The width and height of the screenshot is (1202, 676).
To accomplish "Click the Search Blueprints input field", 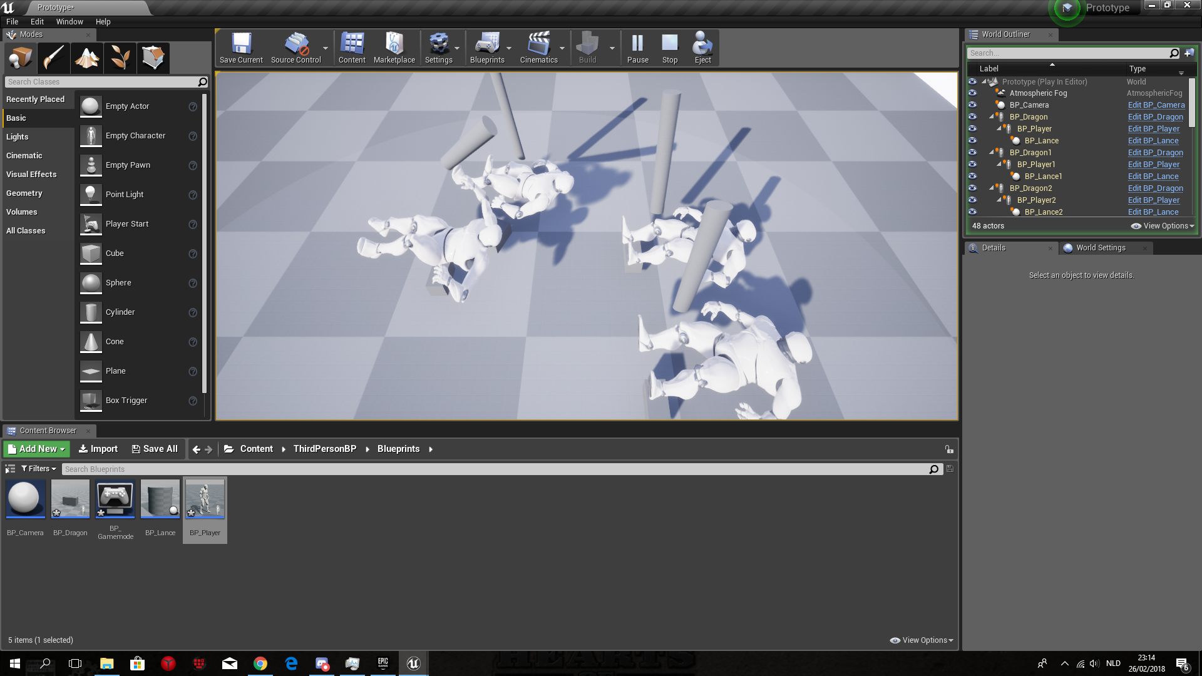I will [x=495, y=469].
